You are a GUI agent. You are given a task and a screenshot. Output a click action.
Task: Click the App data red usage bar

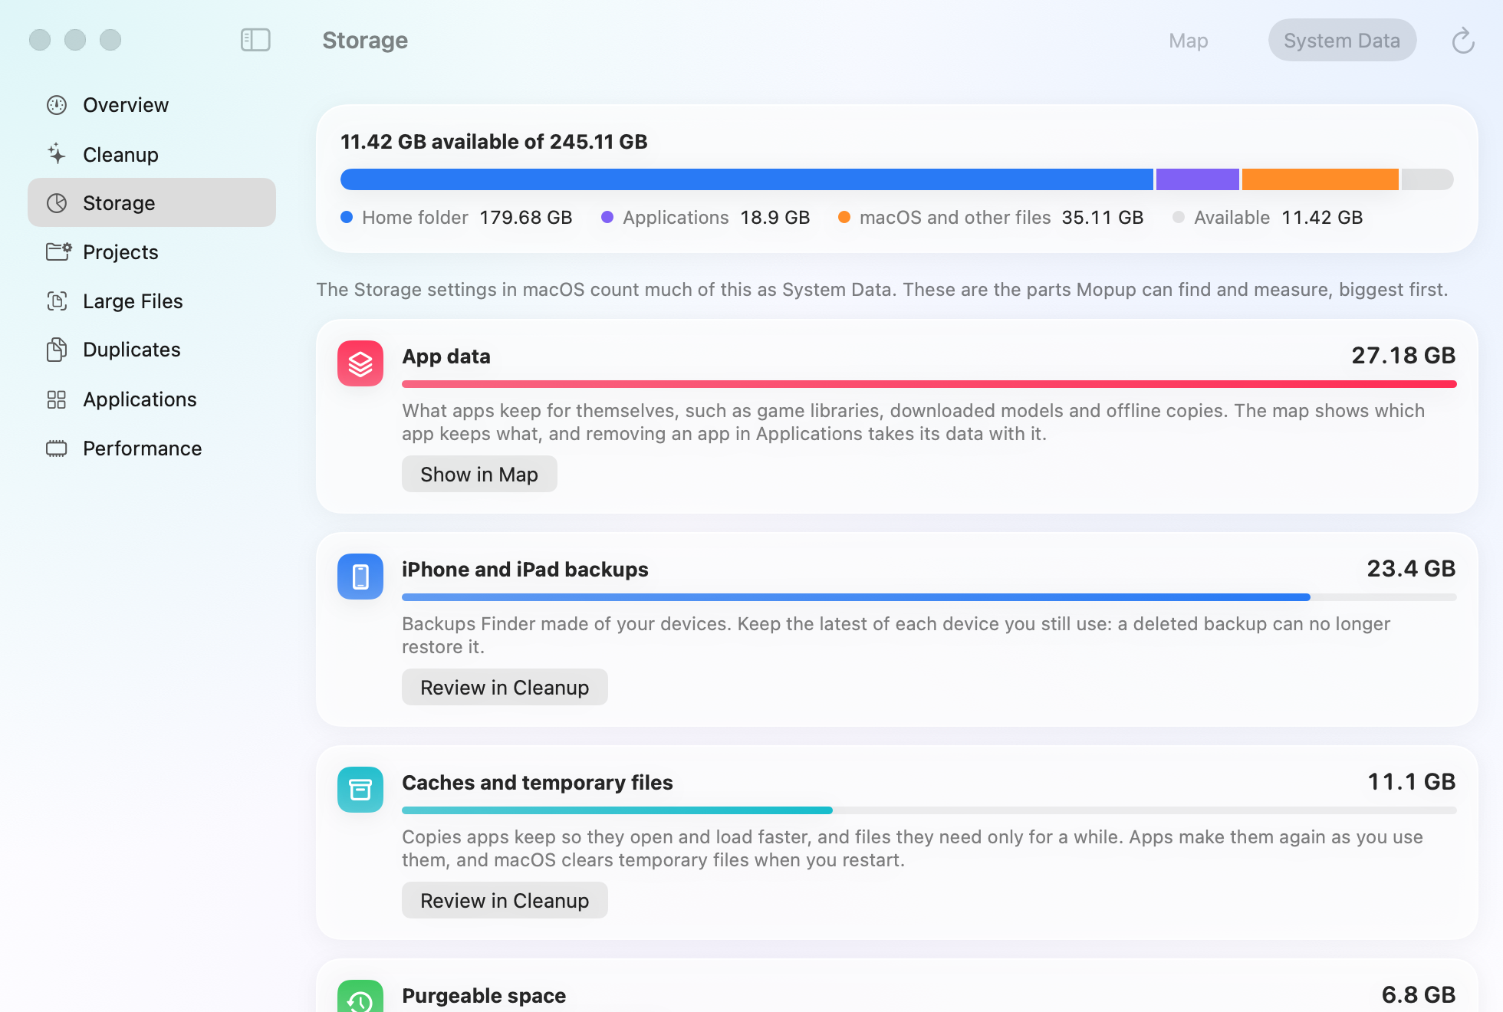929,384
